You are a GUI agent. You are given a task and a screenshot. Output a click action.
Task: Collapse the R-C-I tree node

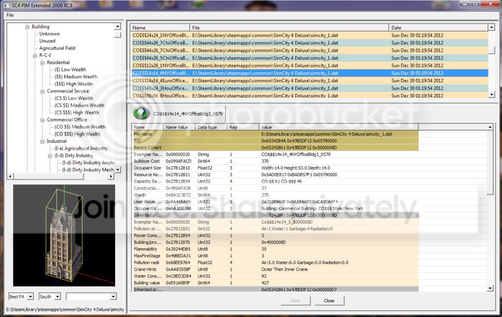(x=35, y=56)
